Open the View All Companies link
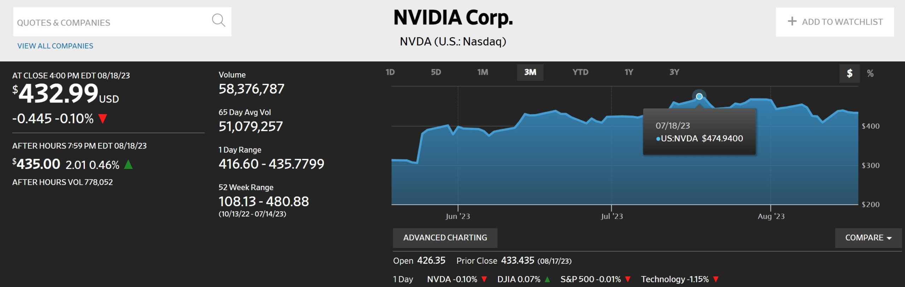Viewport: 905px width, 287px height. (55, 46)
